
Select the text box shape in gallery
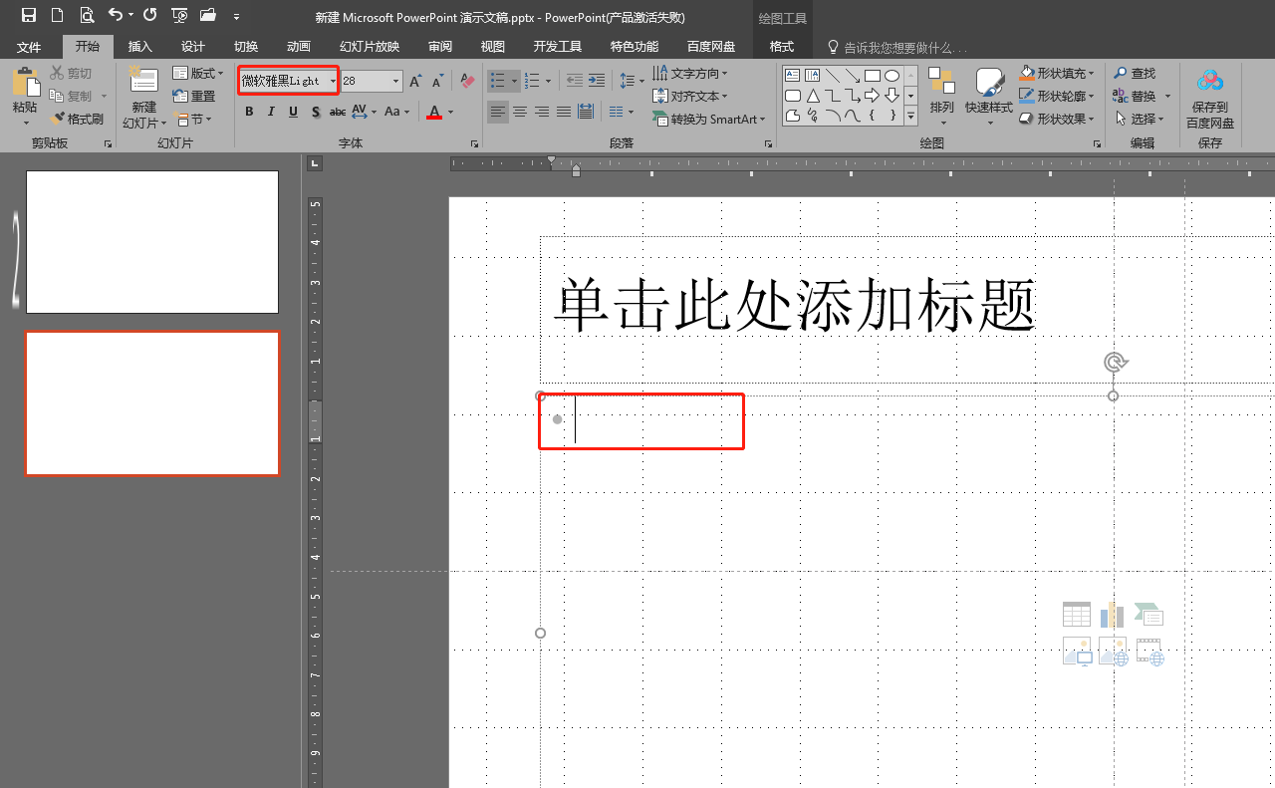pos(793,76)
